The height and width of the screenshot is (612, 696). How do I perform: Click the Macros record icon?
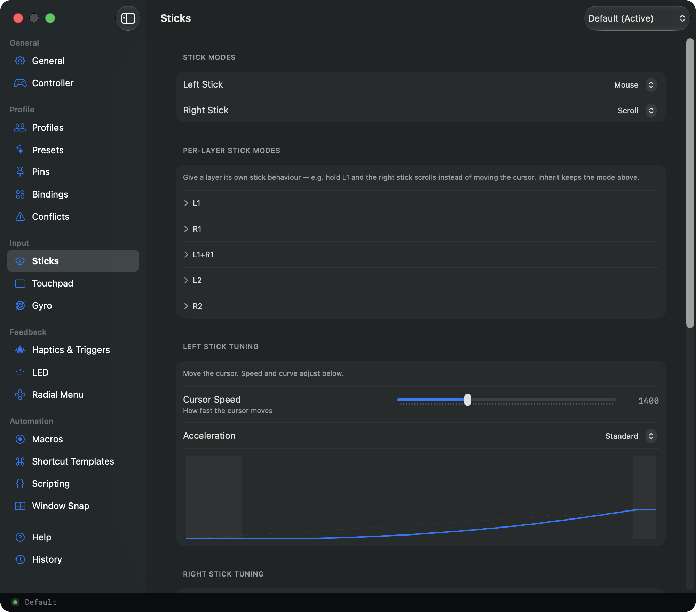pos(20,439)
